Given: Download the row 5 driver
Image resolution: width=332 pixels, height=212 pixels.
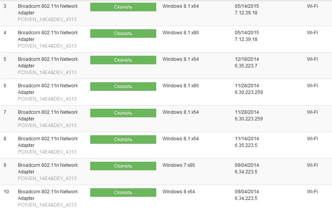Looking at the screenshot, I should 123,60.
